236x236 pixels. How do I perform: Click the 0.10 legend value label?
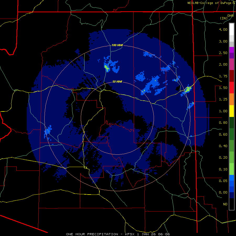click(x=223, y=169)
